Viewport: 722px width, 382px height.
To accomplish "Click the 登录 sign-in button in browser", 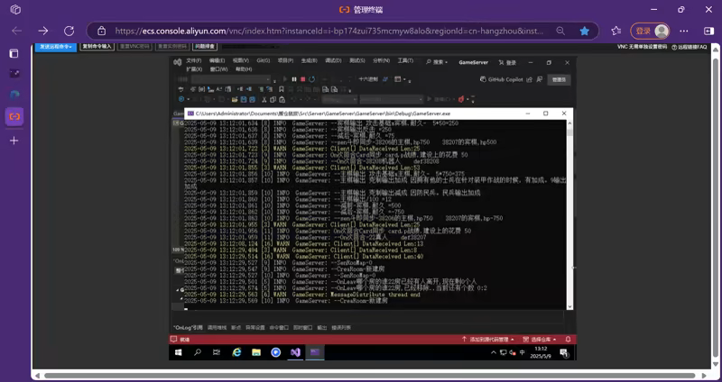I will [x=650, y=30].
